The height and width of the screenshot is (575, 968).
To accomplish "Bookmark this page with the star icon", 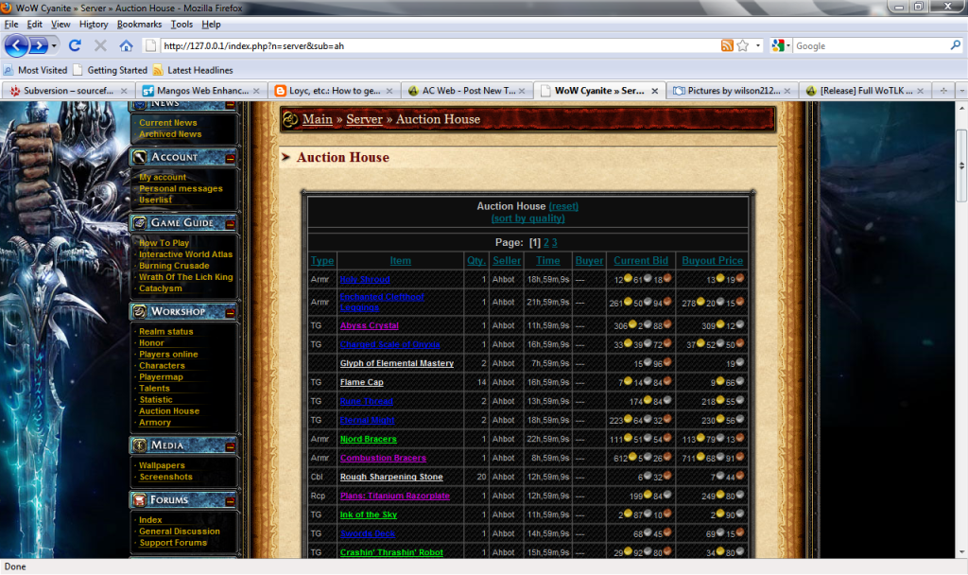I will pos(743,45).
